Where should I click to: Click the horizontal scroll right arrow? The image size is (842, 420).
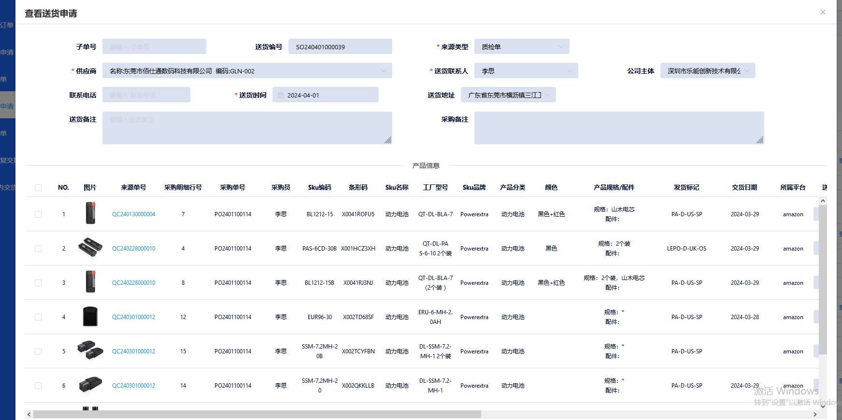tap(815, 414)
